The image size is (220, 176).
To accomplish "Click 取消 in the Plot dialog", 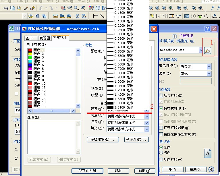I will click(173, 169).
